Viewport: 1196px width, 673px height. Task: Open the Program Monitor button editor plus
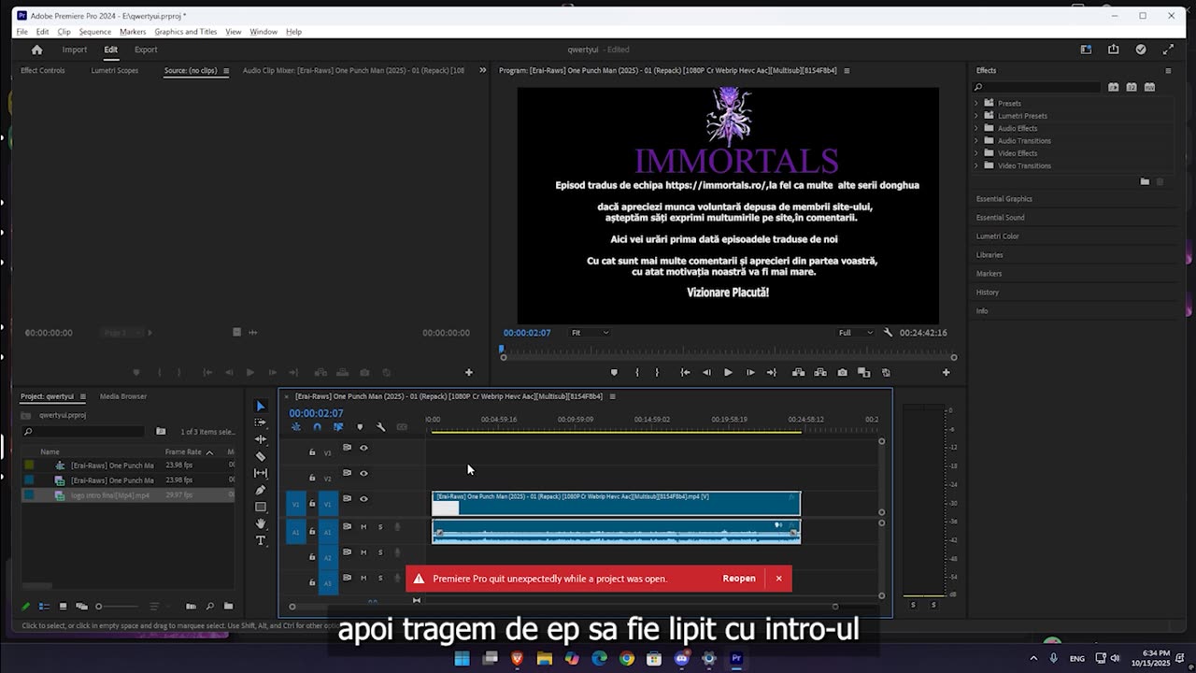pos(946,372)
